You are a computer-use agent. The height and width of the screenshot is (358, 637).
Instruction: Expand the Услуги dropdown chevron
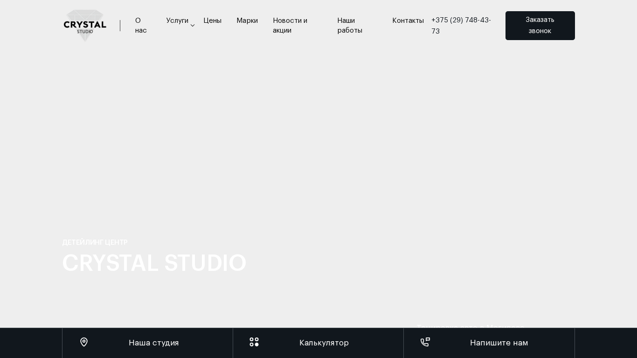[193, 26]
